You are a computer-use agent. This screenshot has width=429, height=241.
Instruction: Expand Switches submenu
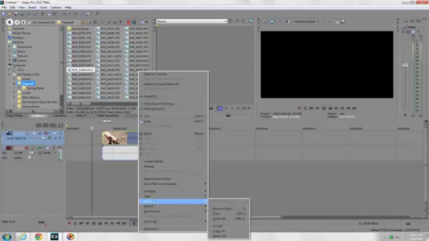point(173,191)
